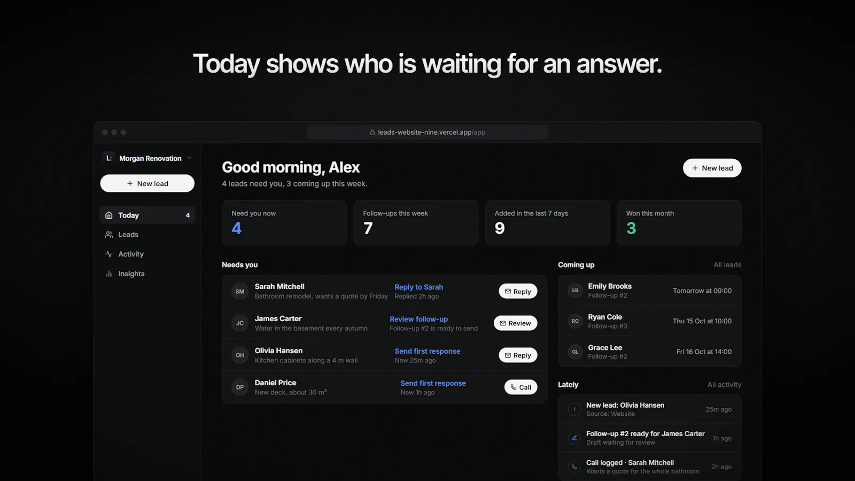Open the All activity link
Screen dimensions: 855x481
pos(724,384)
